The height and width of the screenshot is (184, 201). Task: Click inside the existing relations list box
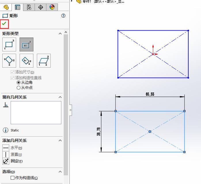[36, 113]
